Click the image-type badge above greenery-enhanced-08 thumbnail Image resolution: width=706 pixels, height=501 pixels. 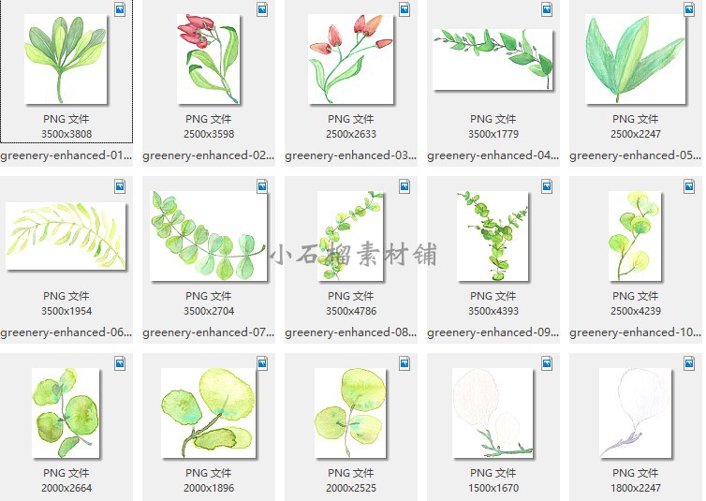tap(404, 186)
